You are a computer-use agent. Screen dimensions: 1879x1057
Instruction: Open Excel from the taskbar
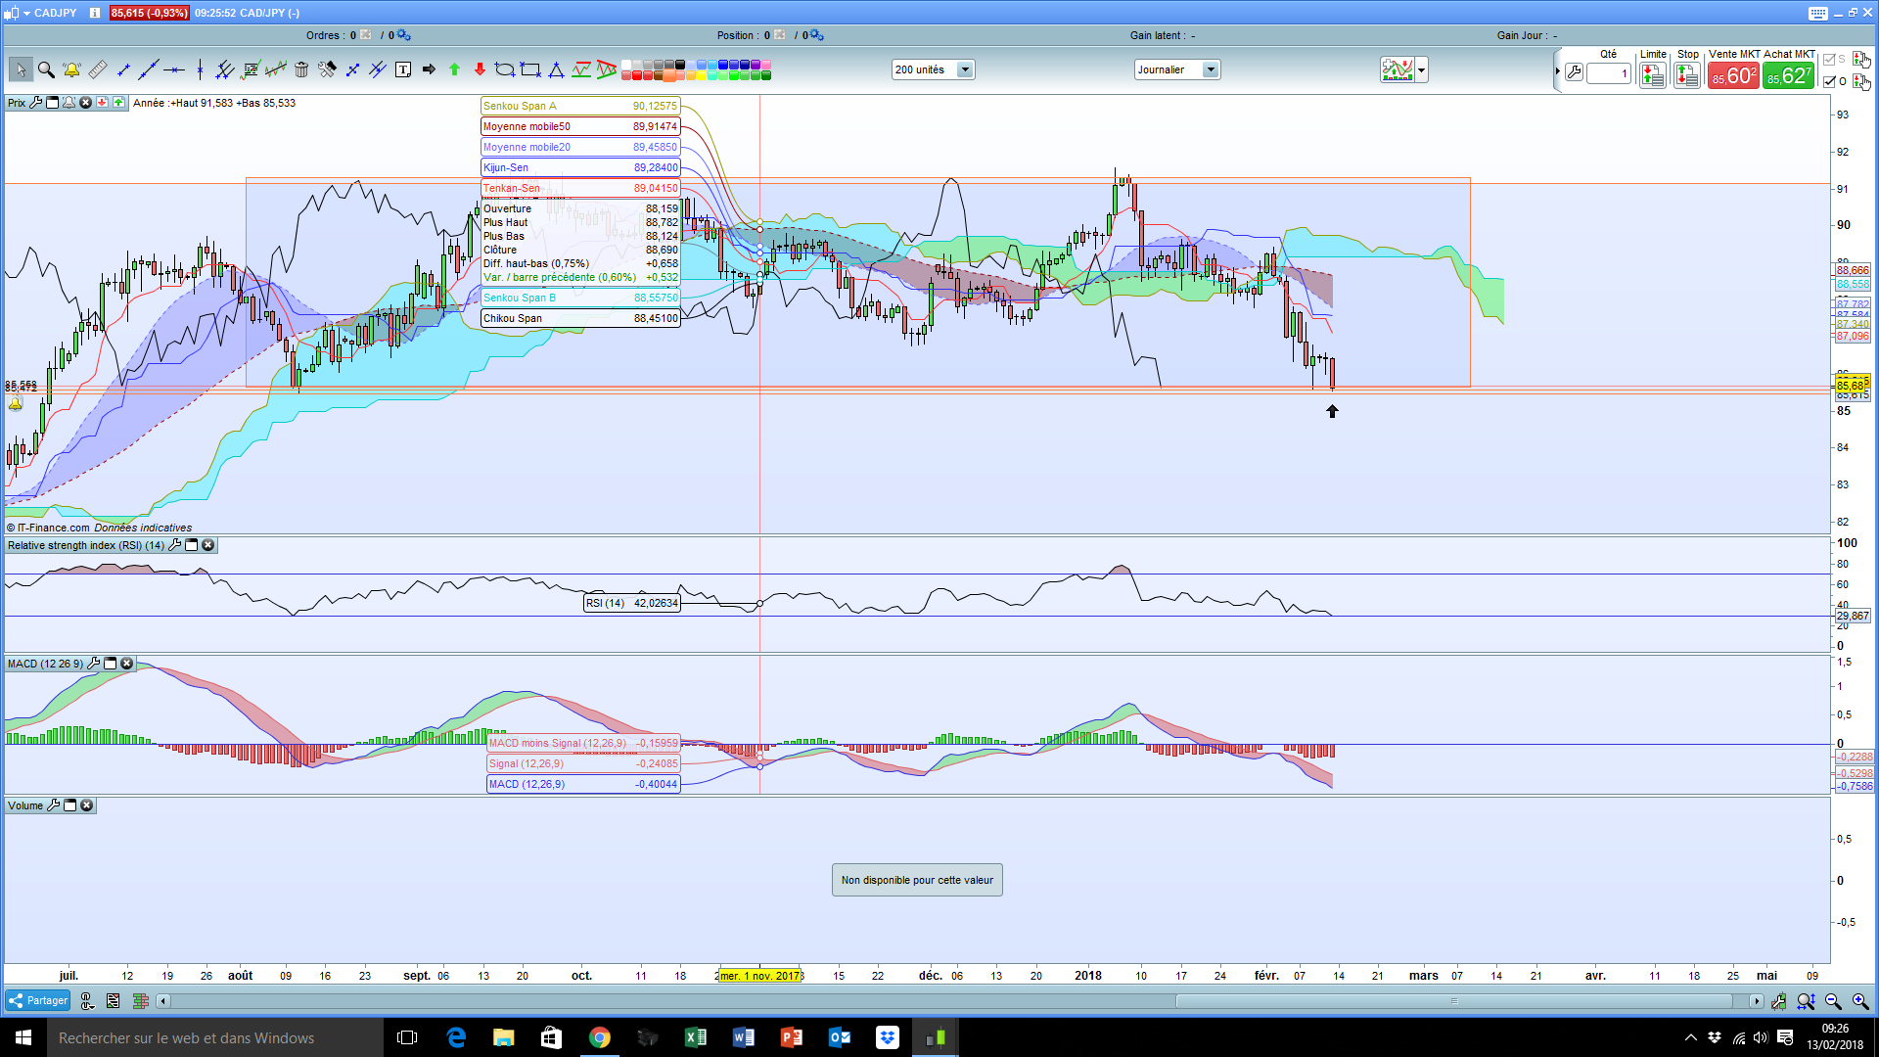click(696, 1037)
